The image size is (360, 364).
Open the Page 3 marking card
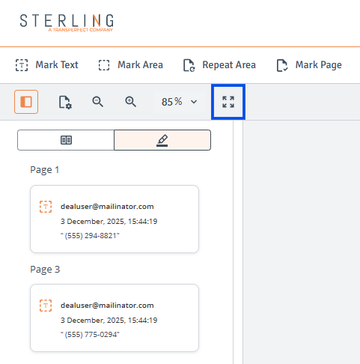point(115,318)
